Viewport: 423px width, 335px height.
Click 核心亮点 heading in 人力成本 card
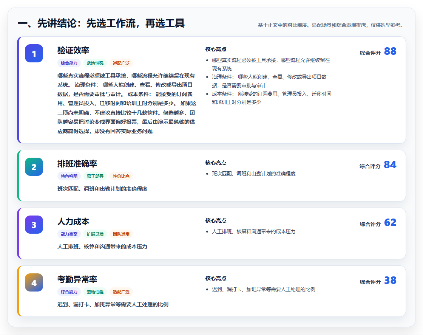coord(216,220)
